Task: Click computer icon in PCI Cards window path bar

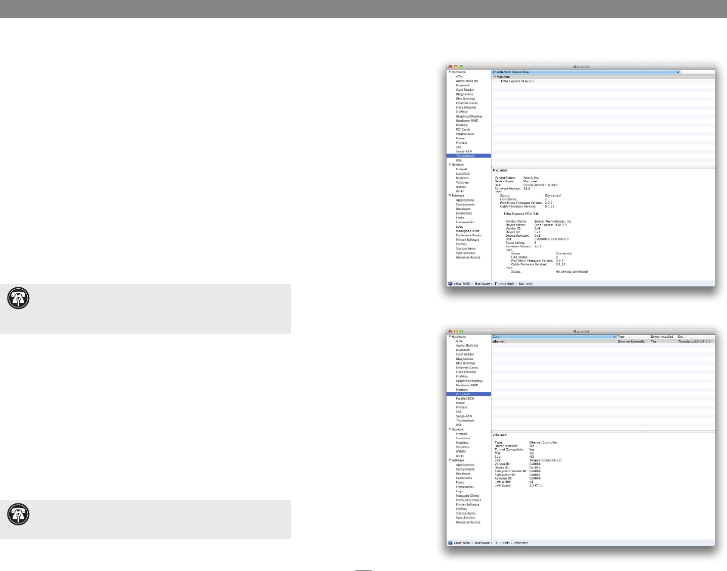Action: [450, 543]
